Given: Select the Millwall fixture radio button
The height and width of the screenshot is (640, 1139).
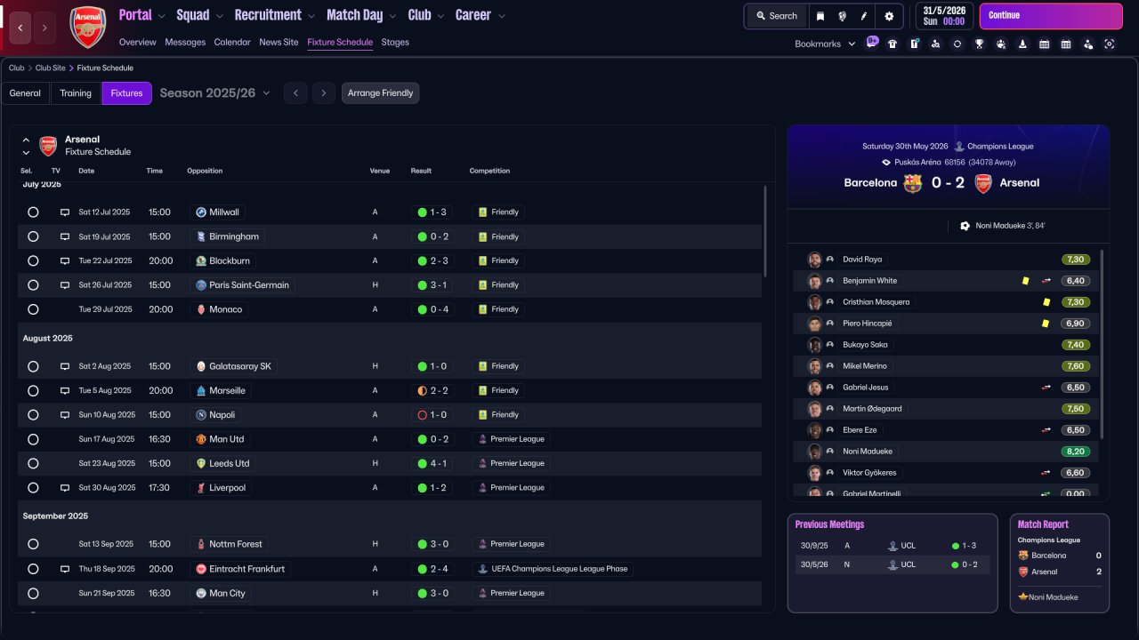Looking at the screenshot, I should [33, 212].
